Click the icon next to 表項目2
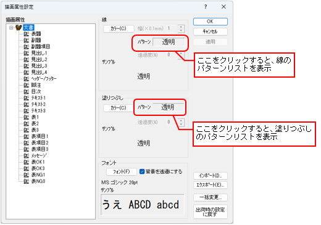 pyautogui.click(x=26, y=143)
